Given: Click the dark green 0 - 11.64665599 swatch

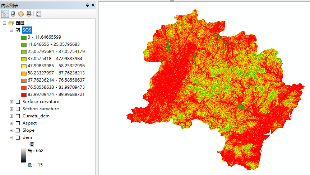Looking at the screenshot, I should pyautogui.click(x=24, y=38).
